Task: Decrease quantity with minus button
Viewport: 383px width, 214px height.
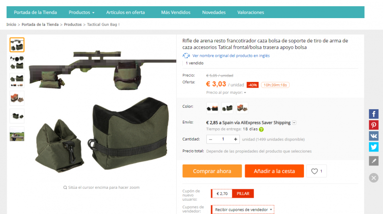Action: (211, 139)
